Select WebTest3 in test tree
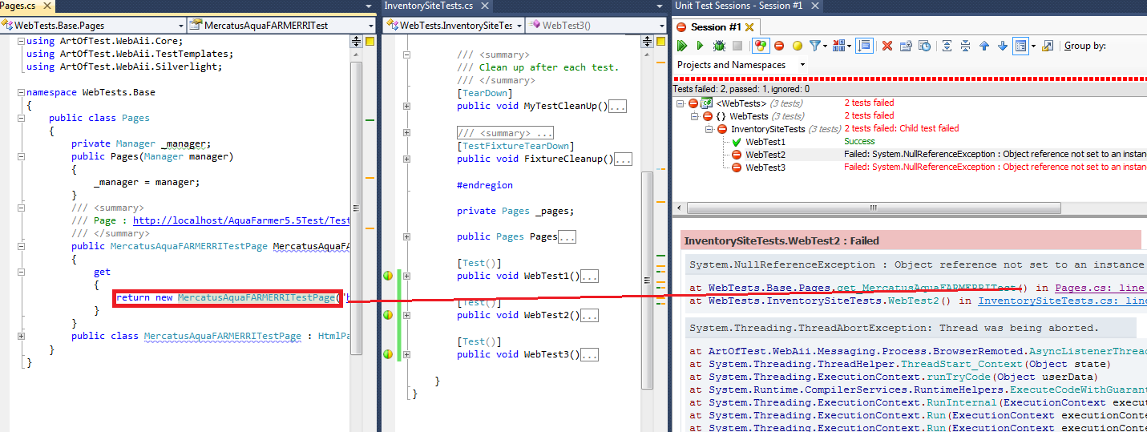The height and width of the screenshot is (432, 1147). (765, 168)
